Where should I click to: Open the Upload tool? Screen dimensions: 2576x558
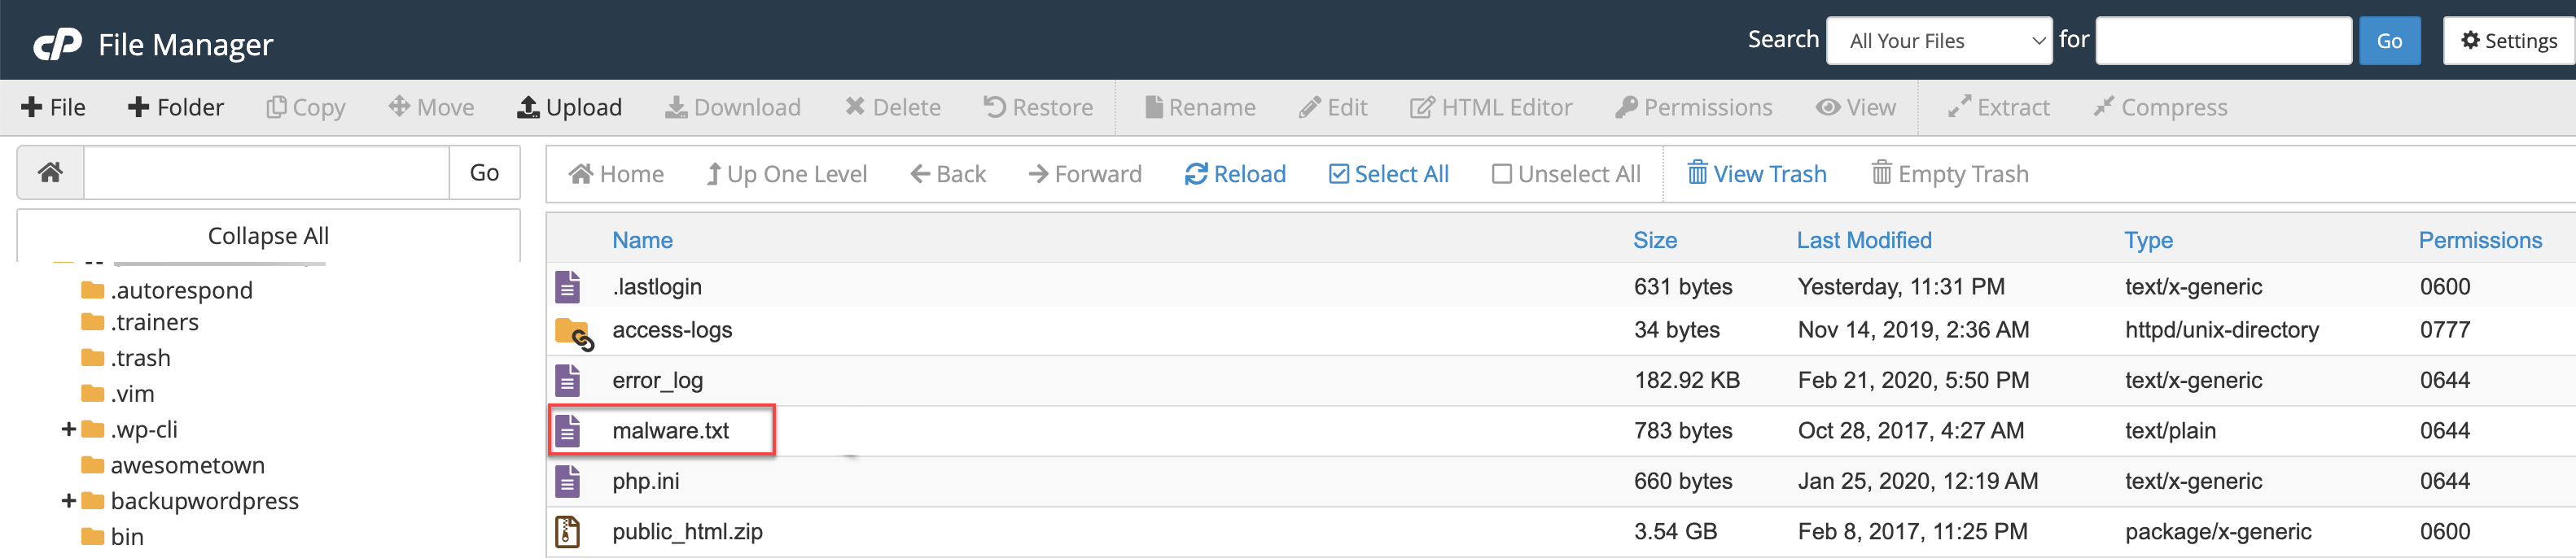coord(569,107)
